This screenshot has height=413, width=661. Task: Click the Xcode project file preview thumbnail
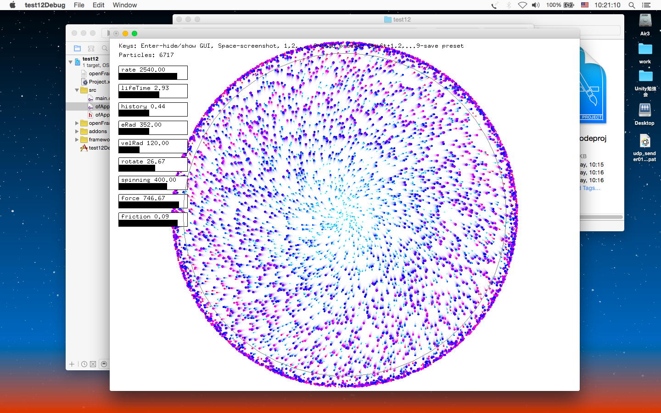593,85
